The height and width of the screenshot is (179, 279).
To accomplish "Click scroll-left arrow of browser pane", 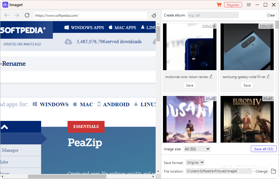I will click(2, 177).
